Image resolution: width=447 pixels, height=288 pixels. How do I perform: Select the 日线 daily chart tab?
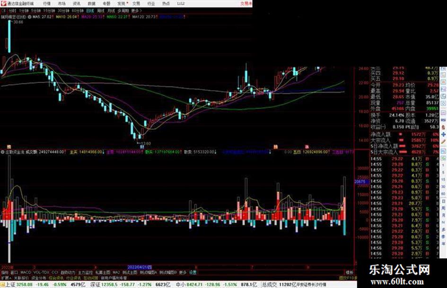(90, 10)
